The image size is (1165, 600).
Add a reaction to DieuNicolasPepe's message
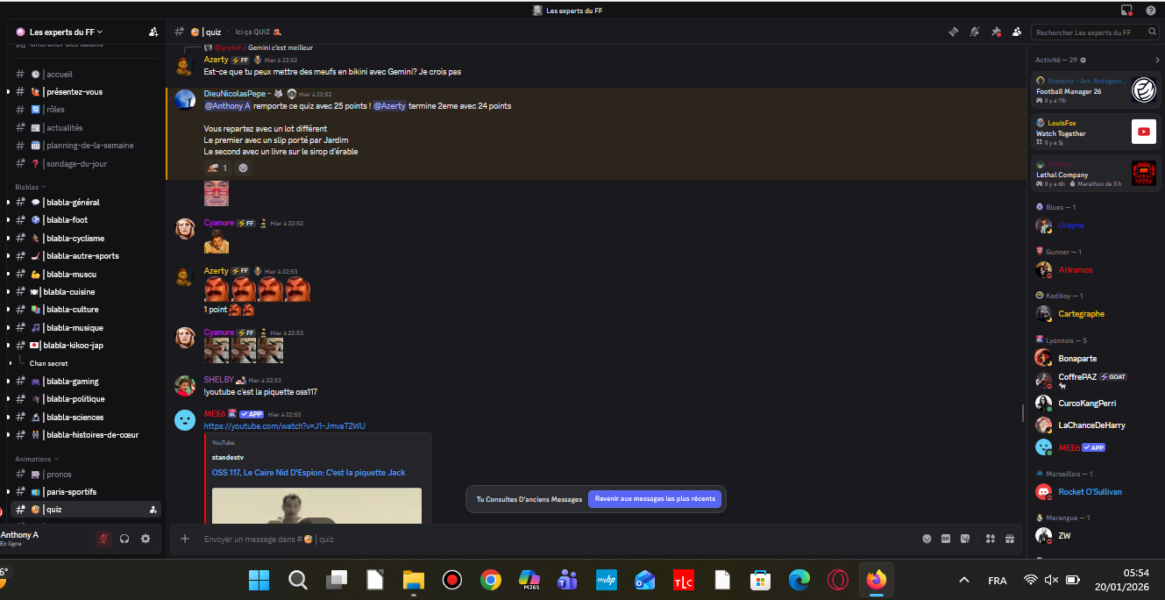pos(243,168)
